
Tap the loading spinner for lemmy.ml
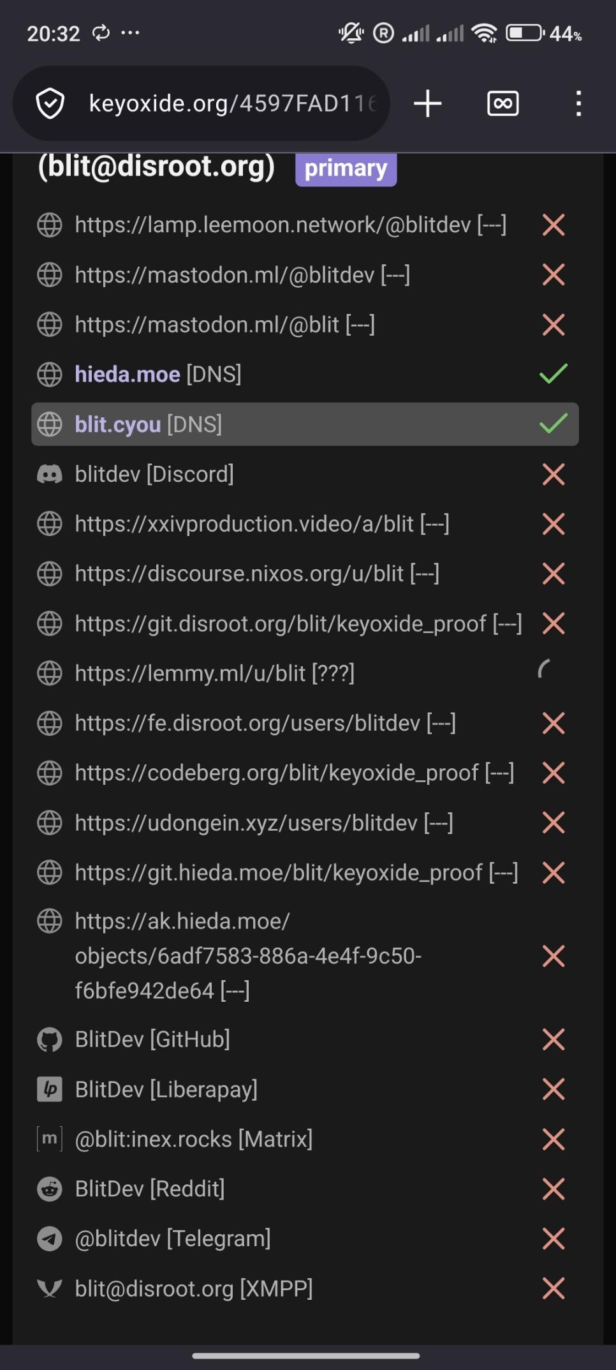tap(544, 670)
